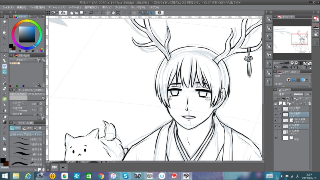
Task: Select 透明水彩 brush in sub tool list
Action: [x=26, y=149]
